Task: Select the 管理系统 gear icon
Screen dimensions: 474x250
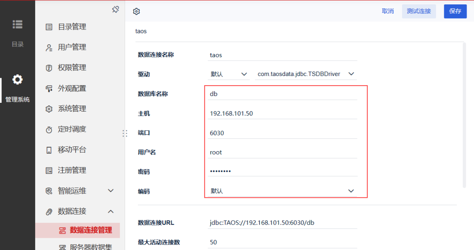Action: click(18, 80)
